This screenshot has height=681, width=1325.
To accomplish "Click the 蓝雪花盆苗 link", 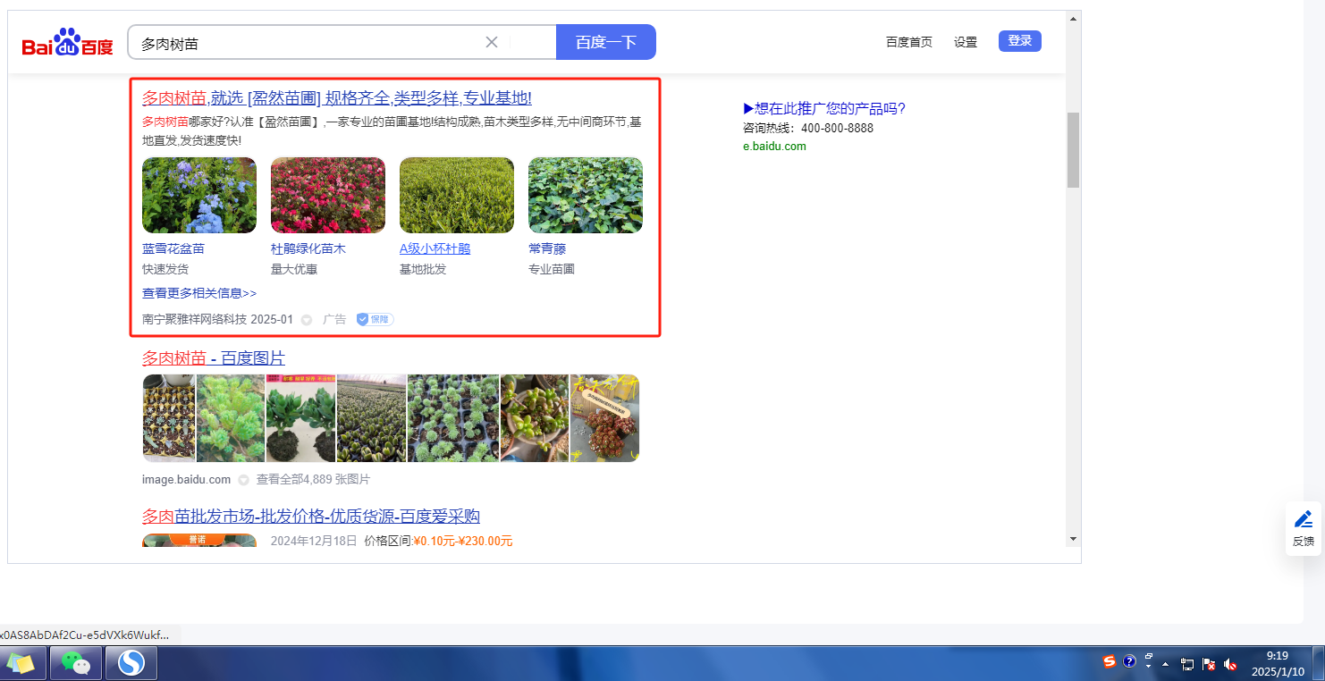I will [173, 248].
